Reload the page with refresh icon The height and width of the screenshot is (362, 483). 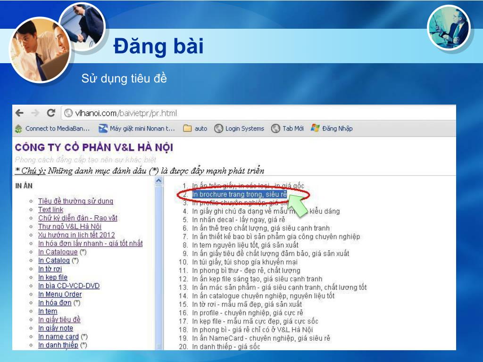51,113
